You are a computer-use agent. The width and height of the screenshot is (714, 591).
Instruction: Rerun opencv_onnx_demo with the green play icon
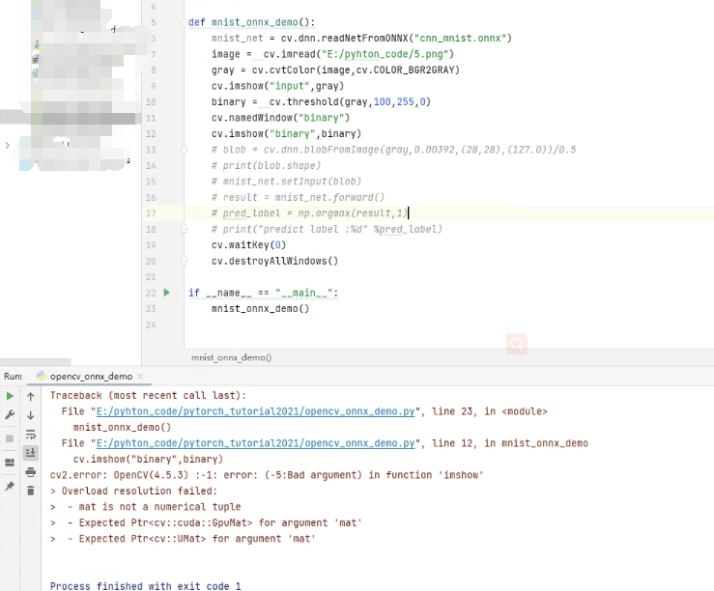(x=10, y=396)
